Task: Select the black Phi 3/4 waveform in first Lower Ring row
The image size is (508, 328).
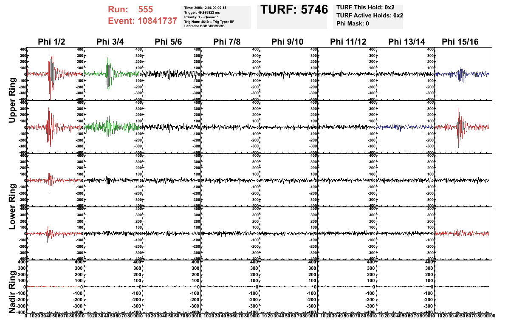Action: [113, 180]
